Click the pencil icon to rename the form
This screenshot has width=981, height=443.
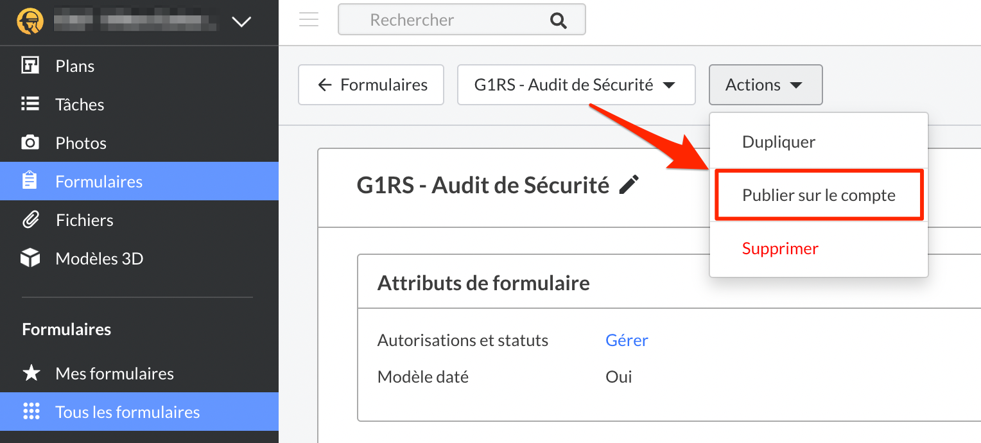click(x=629, y=185)
